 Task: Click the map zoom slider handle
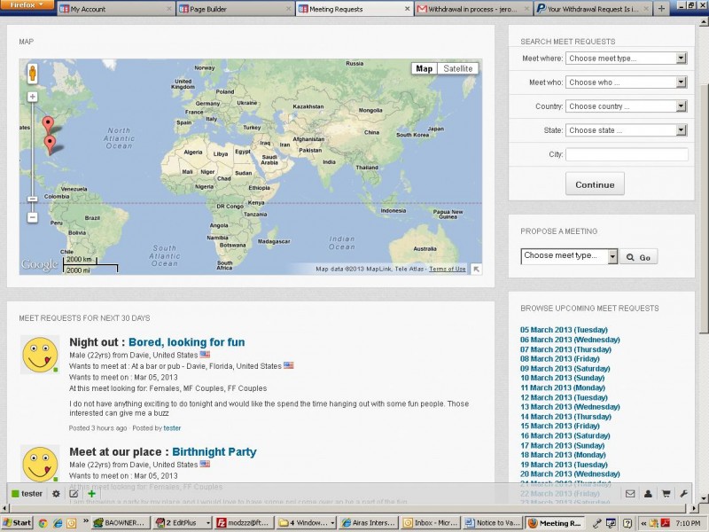coord(32,199)
